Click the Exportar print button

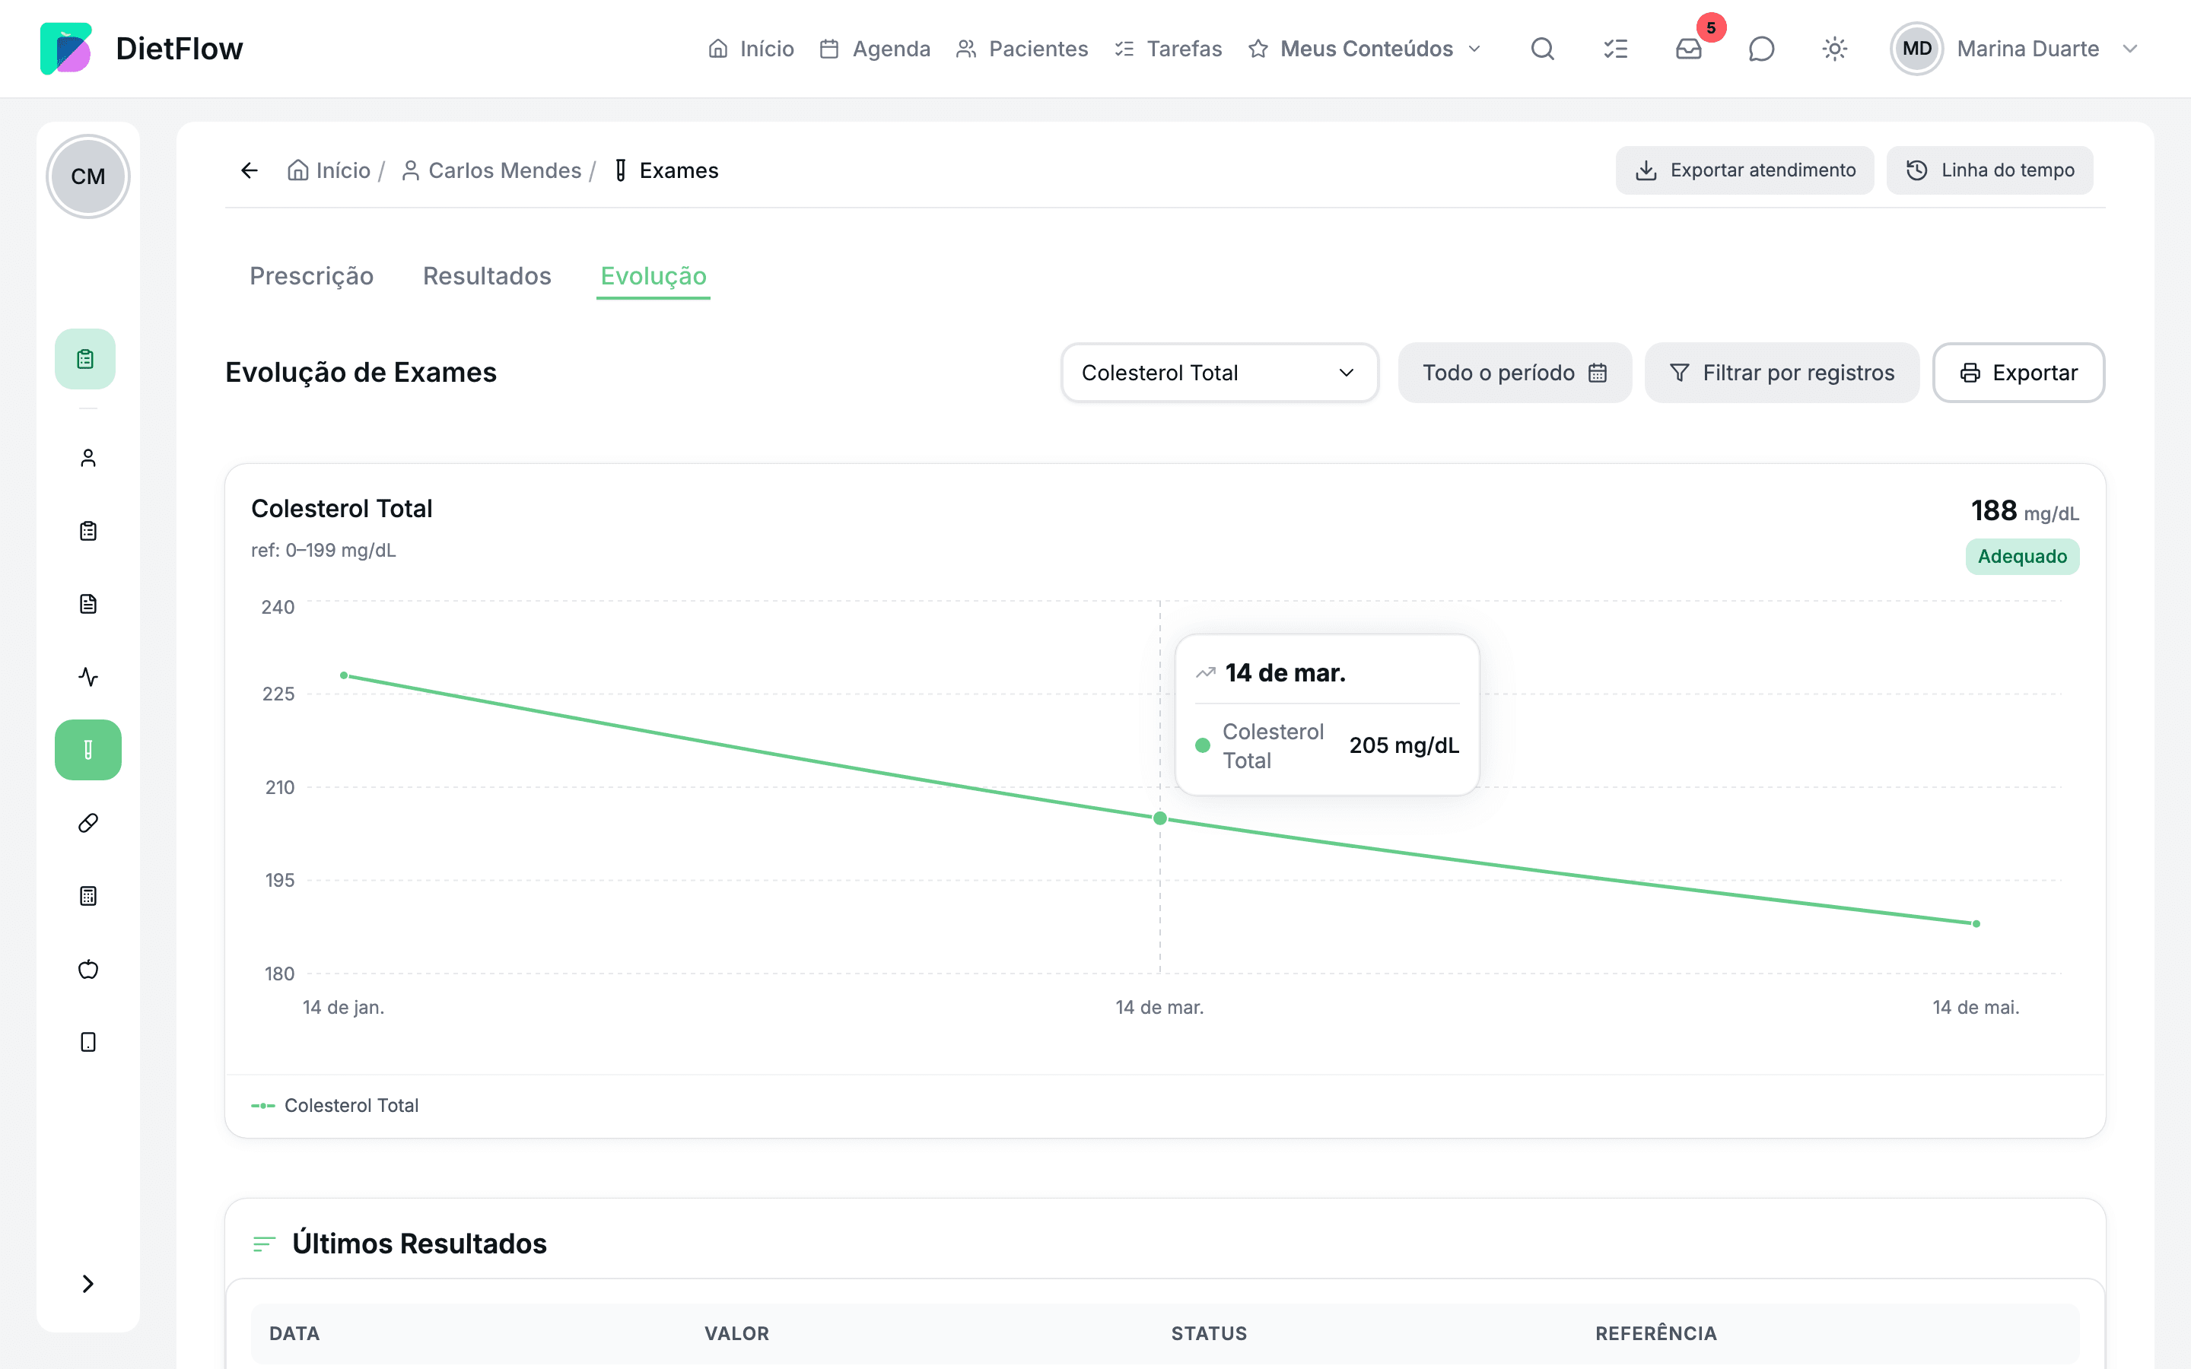[x=2019, y=373]
